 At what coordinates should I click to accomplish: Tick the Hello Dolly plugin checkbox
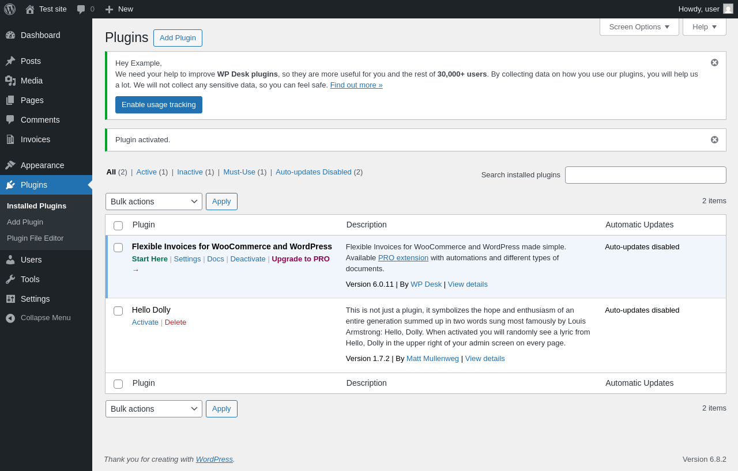pyautogui.click(x=118, y=311)
